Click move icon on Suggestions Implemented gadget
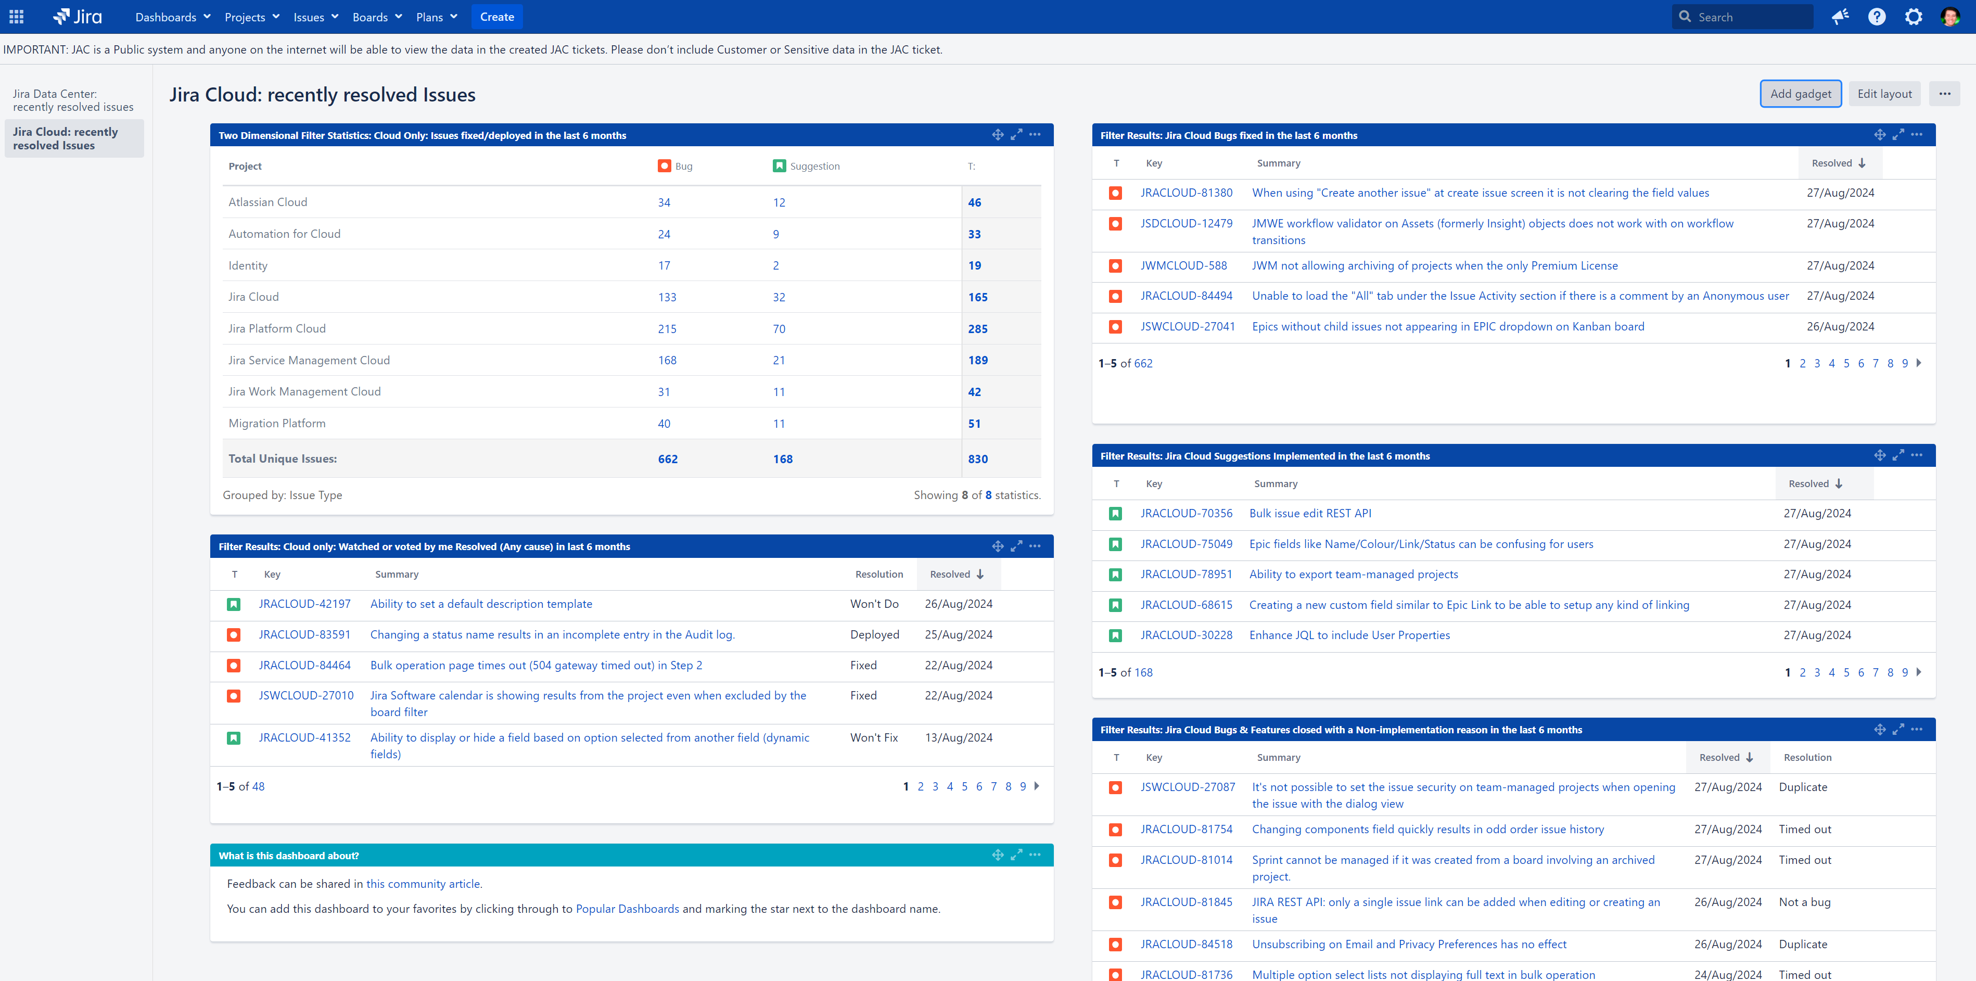Viewport: 1976px width, 981px height. [x=1879, y=455]
